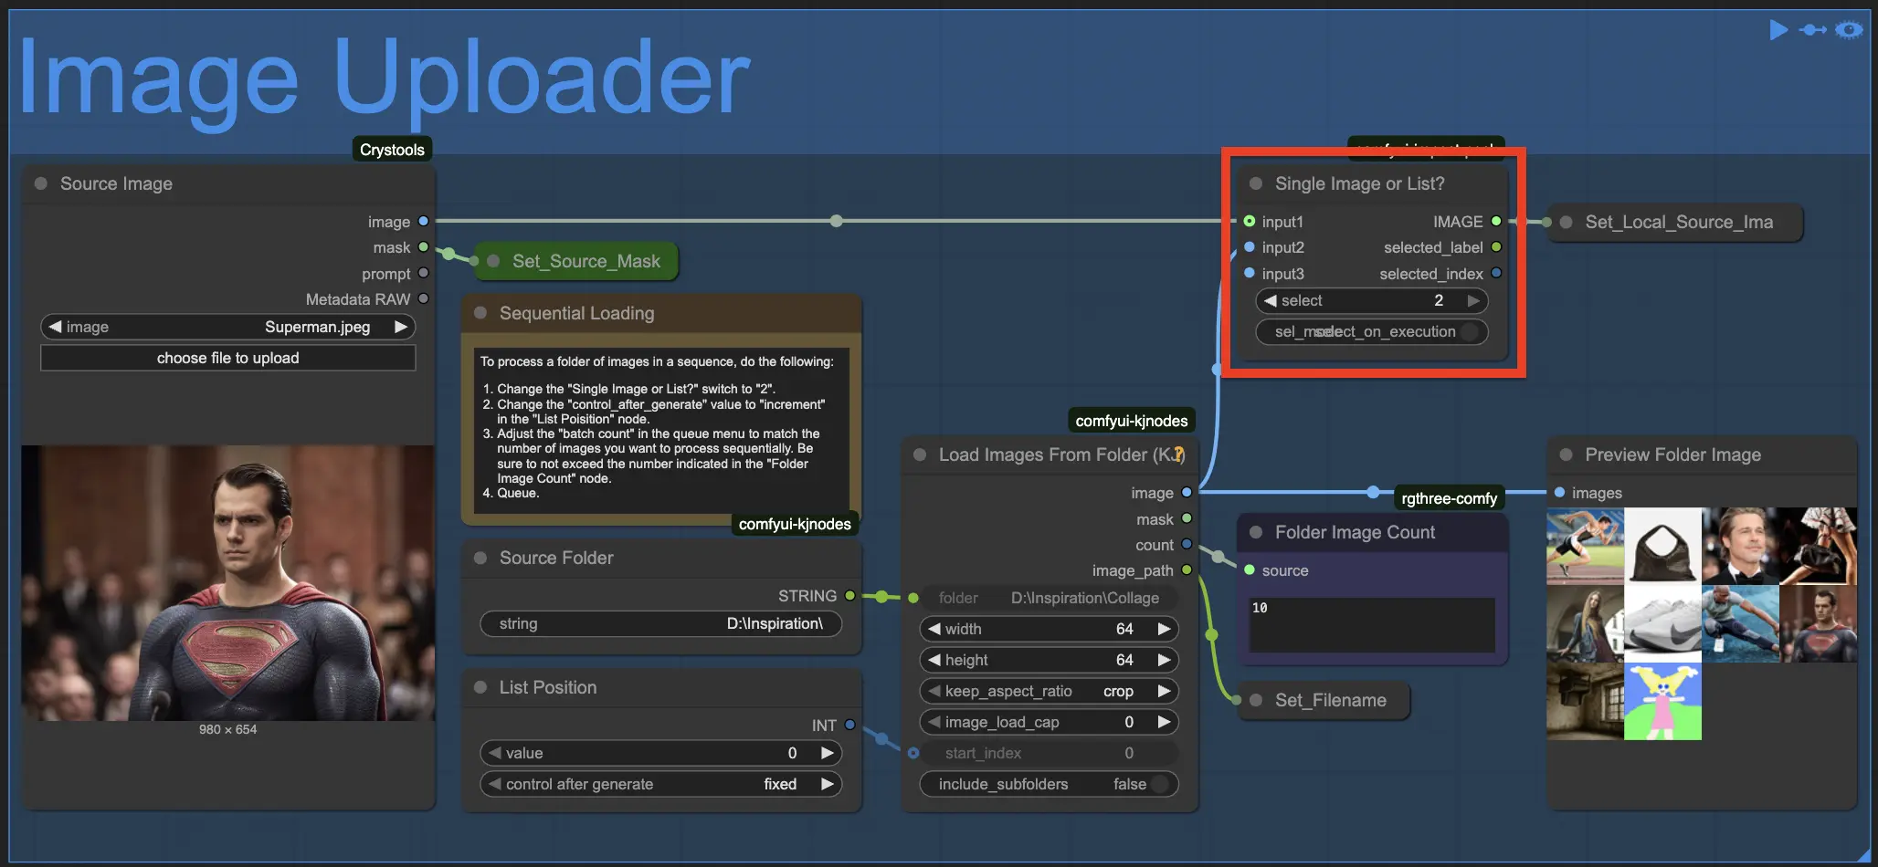Image resolution: width=1878 pixels, height=867 pixels.
Task: Click the Brad Pitt thumbnail in Preview Folder Image
Action: click(x=1740, y=546)
